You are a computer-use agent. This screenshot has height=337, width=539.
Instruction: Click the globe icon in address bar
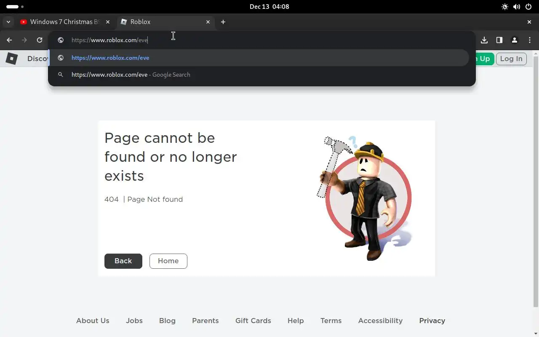[61, 40]
